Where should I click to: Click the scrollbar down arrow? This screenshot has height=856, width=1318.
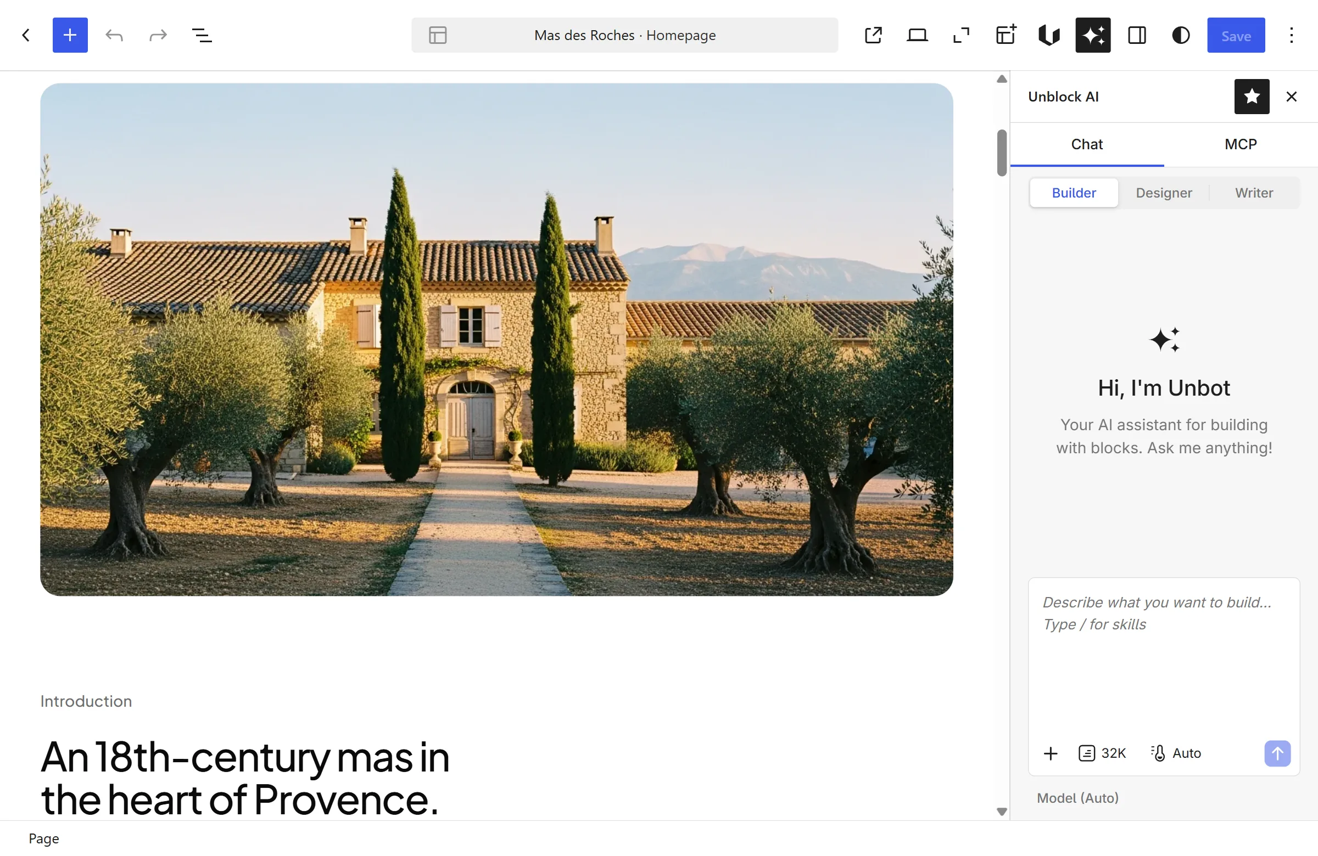[x=1002, y=812]
